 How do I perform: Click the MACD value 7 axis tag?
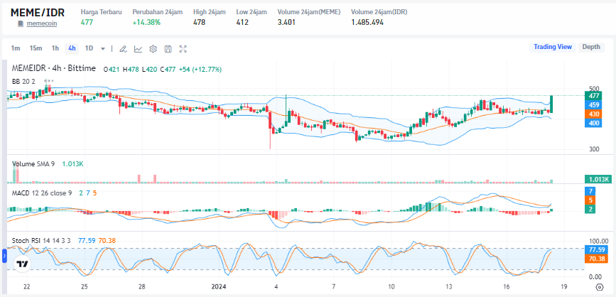click(x=590, y=191)
